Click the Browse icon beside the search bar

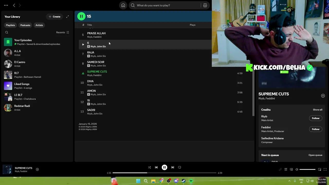[205, 5]
